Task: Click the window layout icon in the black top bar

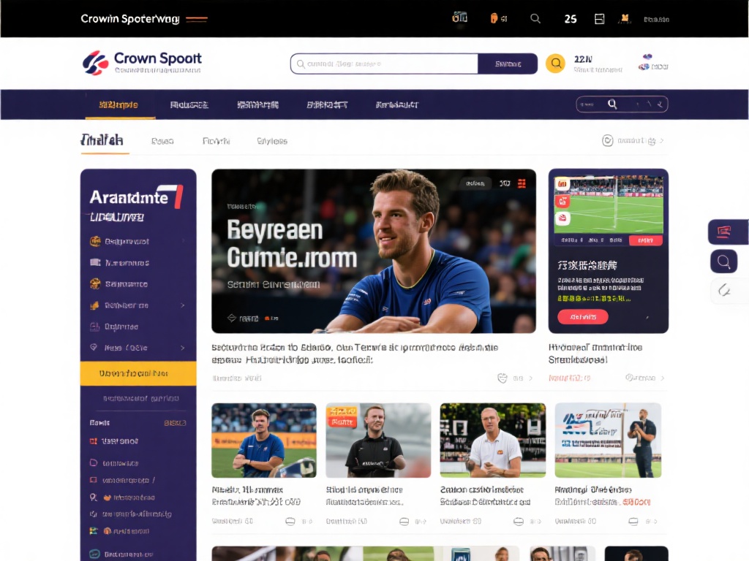Action: [x=600, y=19]
